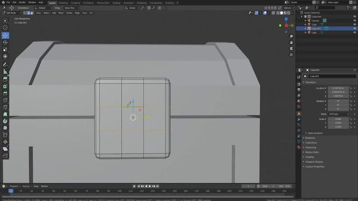Select the Knife tool
Image resolution: width=358 pixels, height=201 pixels.
tap(5, 107)
